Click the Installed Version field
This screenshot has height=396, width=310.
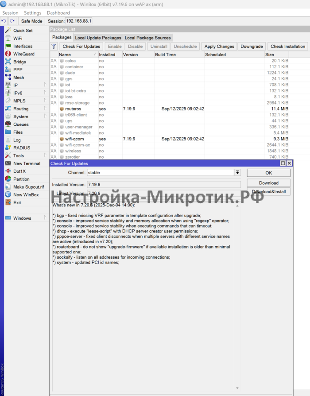[x=163, y=185]
